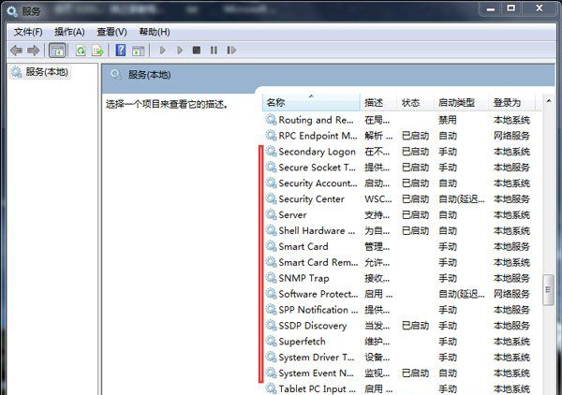Sort by the 启动类型 column header
562x395 pixels.
[x=462, y=103]
